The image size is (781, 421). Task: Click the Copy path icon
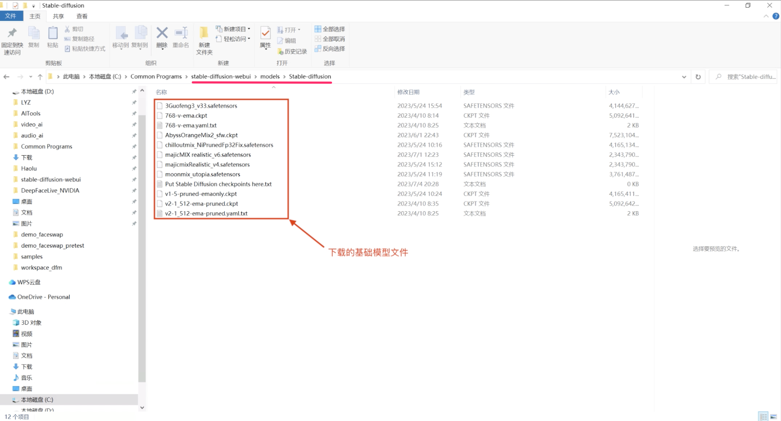[x=67, y=39]
